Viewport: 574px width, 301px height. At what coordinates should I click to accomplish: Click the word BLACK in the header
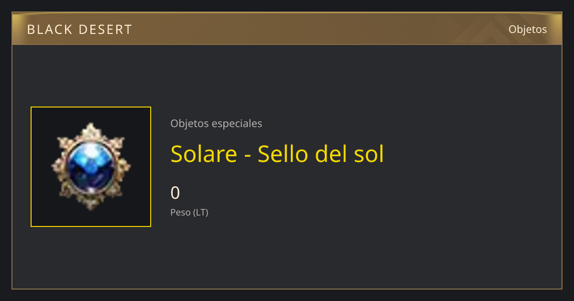(x=50, y=30)
